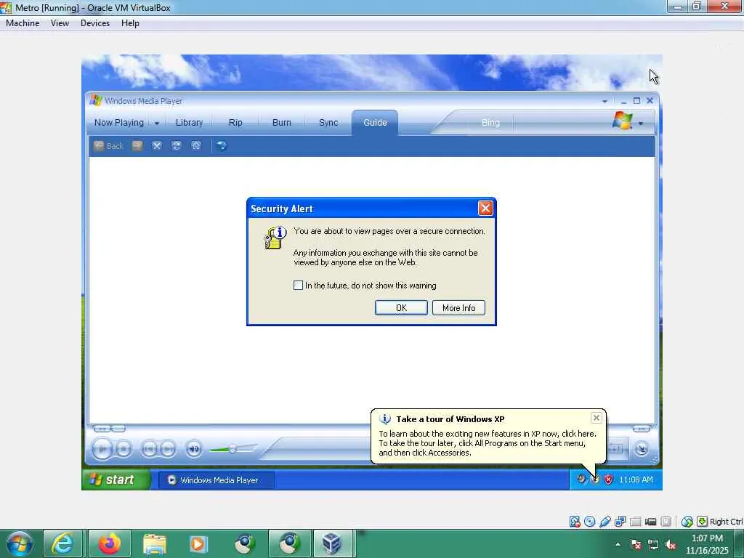Image resolution: width=744 pixels, height=558 pixels.
Task: Show hidden icons in host system tray
Action: click(618, 545)
